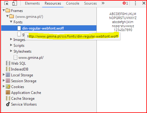Collapse the Frames tree node
The width and height of the screenshot is (147, 113).
(x=4, y=10)
